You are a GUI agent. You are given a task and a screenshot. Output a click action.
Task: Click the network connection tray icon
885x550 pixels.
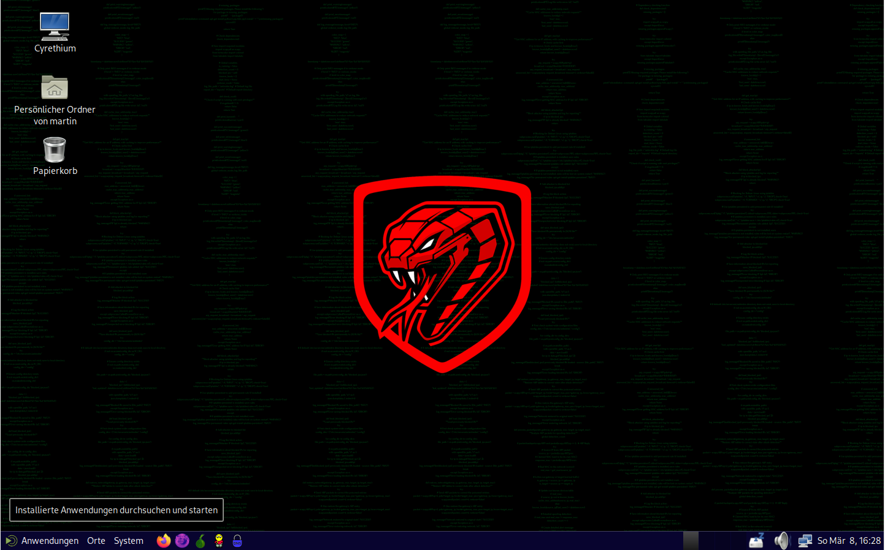tap(805, 541)
